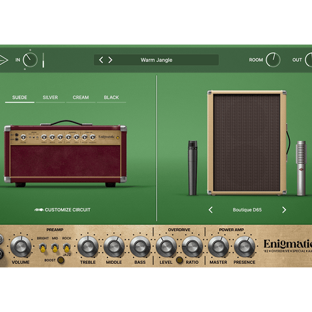Select next cabinet with right chevron
The image size is (312, 312).
[x=284, y=210]
